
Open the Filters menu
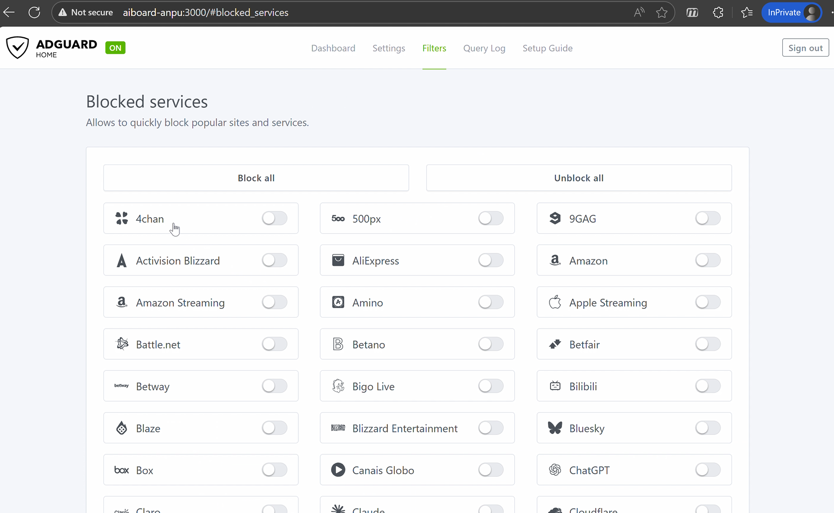click(x=434, y=48)
